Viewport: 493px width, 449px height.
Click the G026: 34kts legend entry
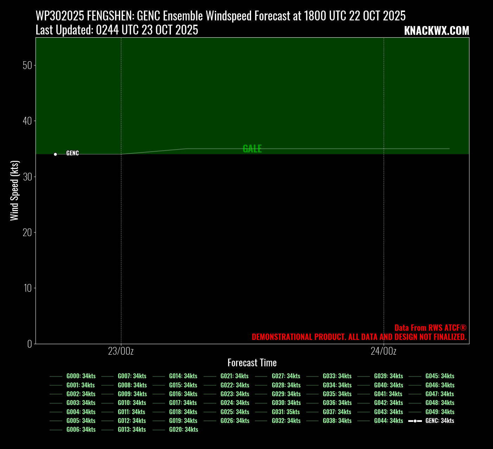[x=235, y=421]
